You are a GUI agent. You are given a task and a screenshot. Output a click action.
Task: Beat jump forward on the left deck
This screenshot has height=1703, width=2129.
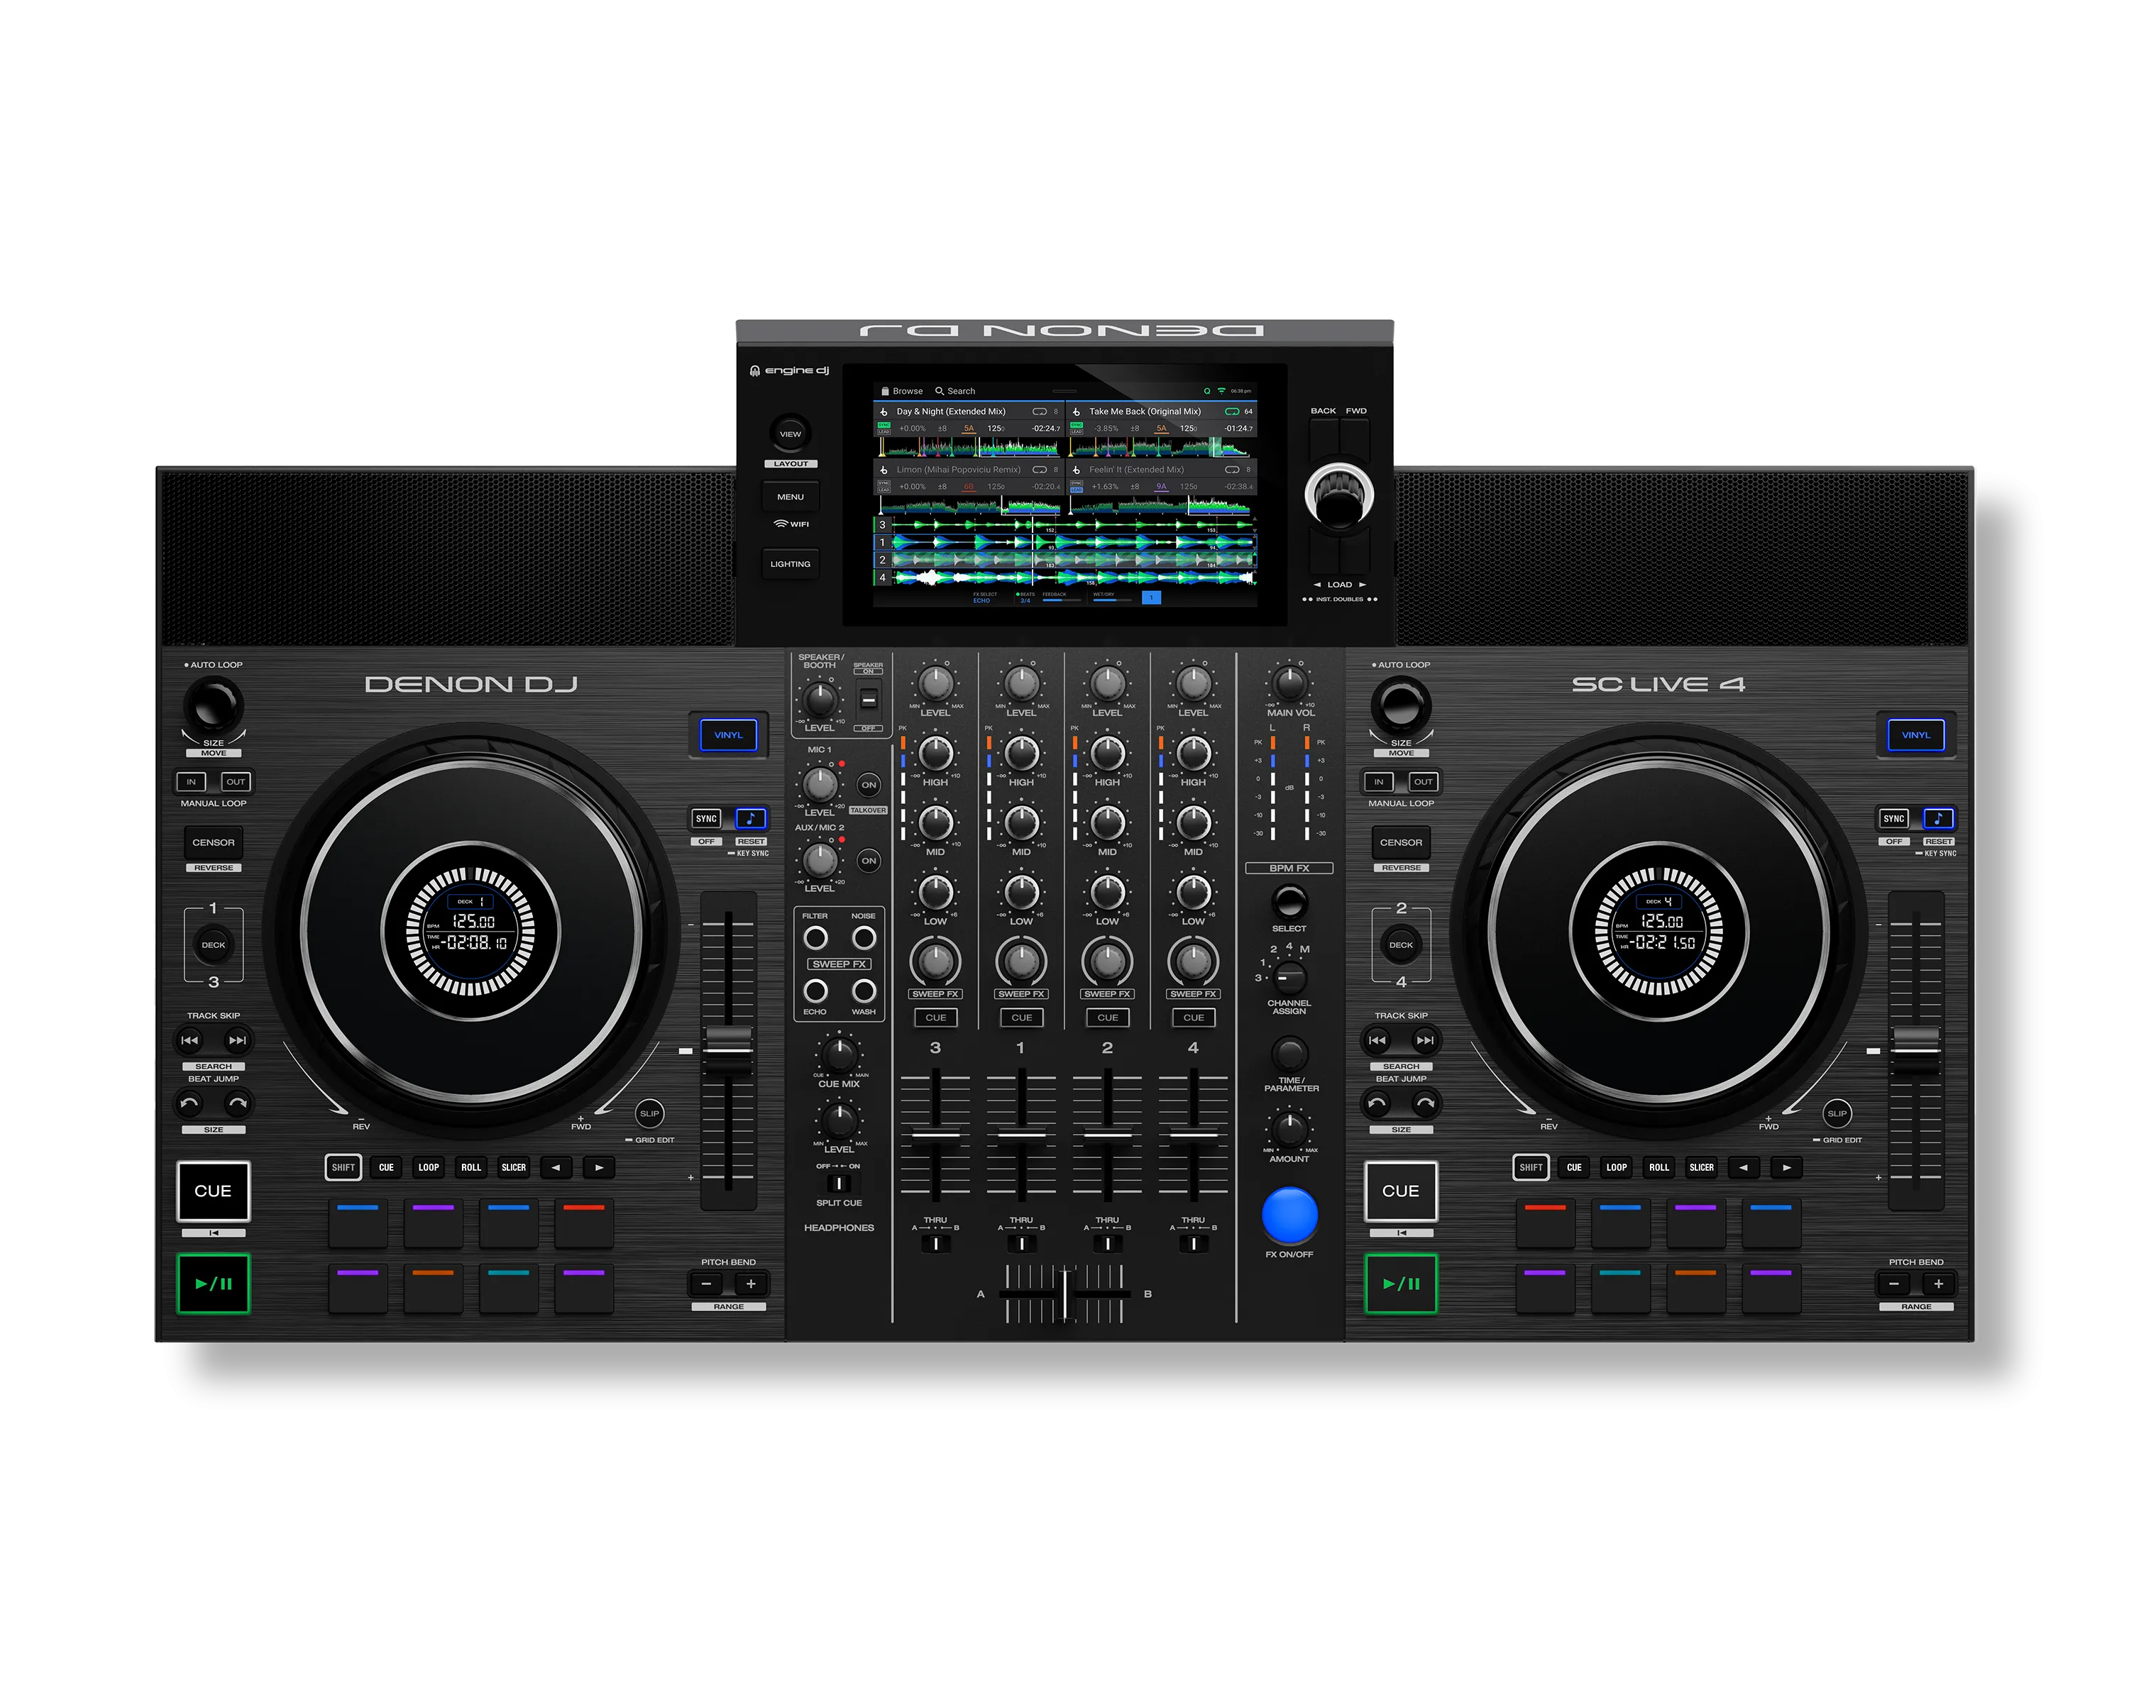point(237,1103)
